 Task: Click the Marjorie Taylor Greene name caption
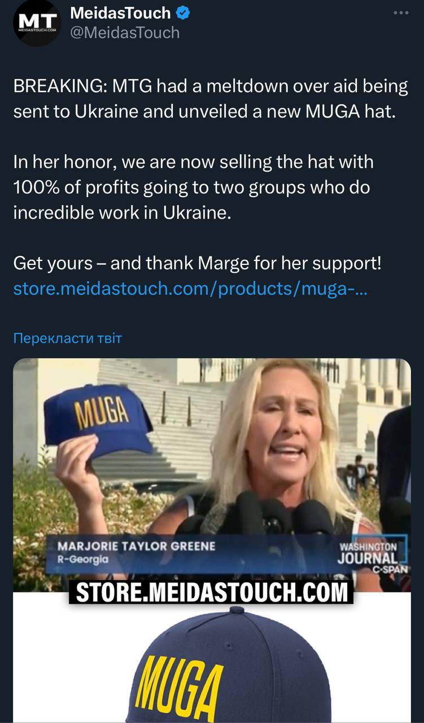point(137,546)
